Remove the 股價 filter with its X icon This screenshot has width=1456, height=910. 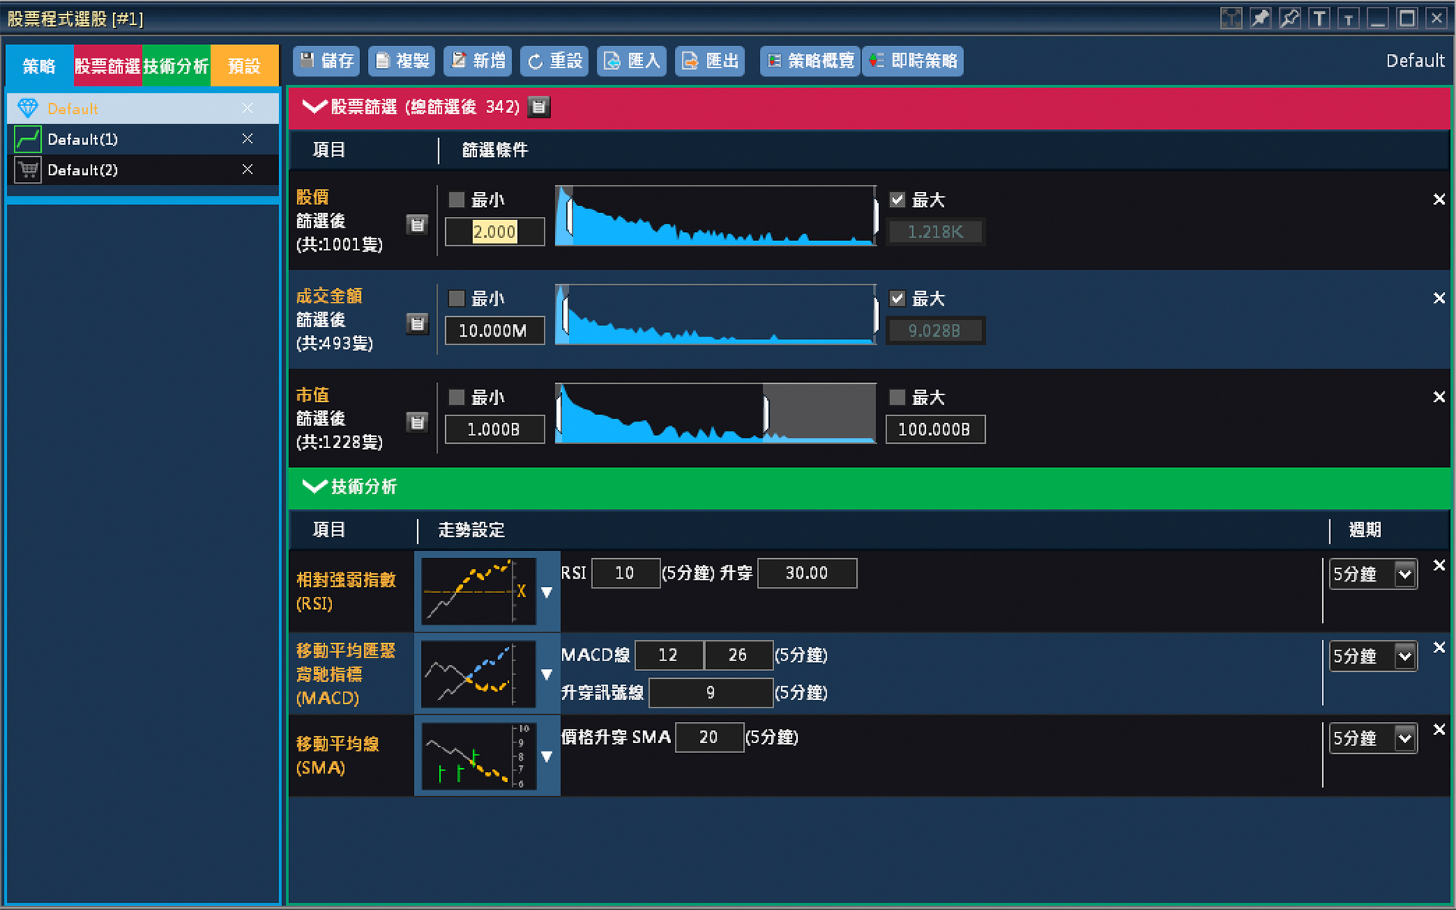click(x=1439, y=199)
